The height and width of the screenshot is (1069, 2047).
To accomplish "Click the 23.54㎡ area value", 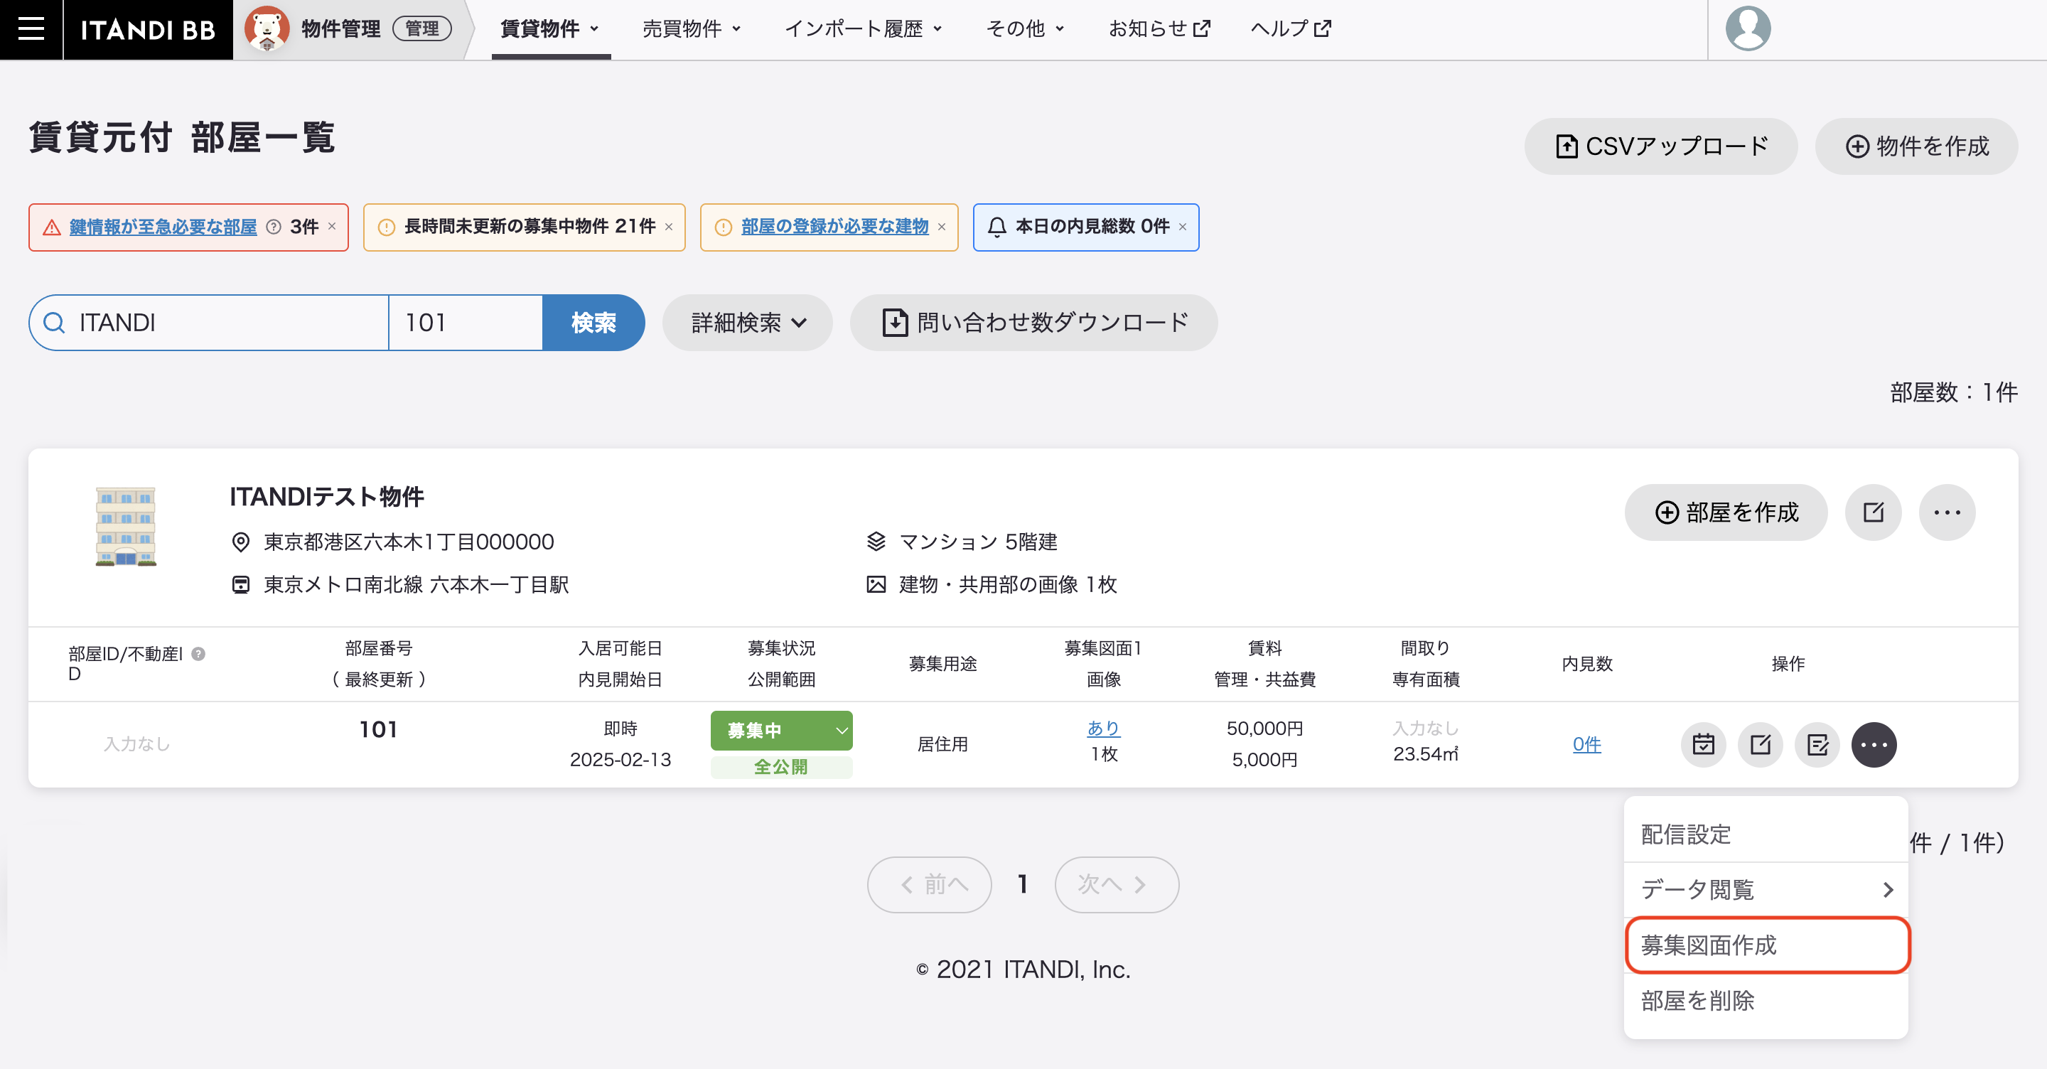I will pyautogui.click(x=1426, y=754).
